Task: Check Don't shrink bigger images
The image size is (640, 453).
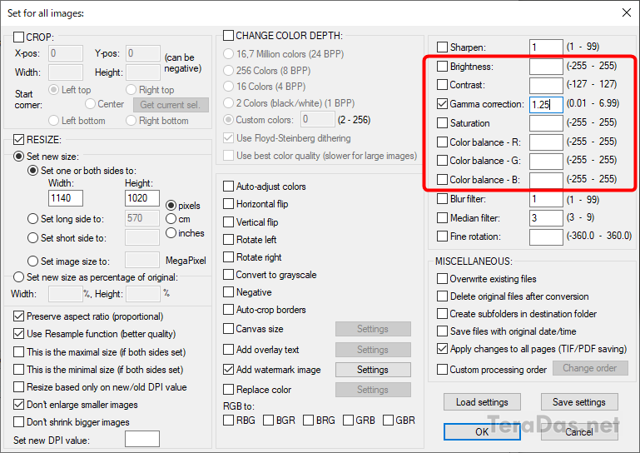Action: coord(19,421)
